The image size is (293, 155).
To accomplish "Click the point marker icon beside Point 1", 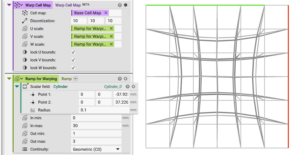I will coord(32,94).
